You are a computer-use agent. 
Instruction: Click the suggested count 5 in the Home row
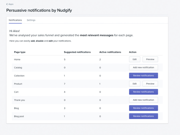pyautogui.click(x=65, y=59)
